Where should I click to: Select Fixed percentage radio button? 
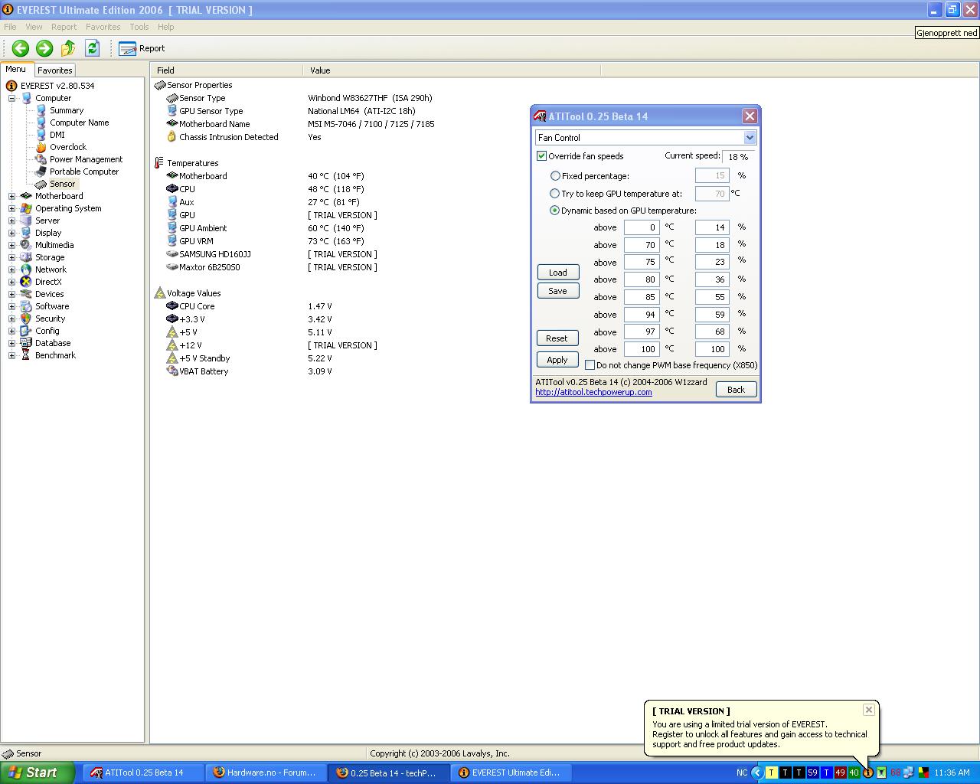coord(555,176)
